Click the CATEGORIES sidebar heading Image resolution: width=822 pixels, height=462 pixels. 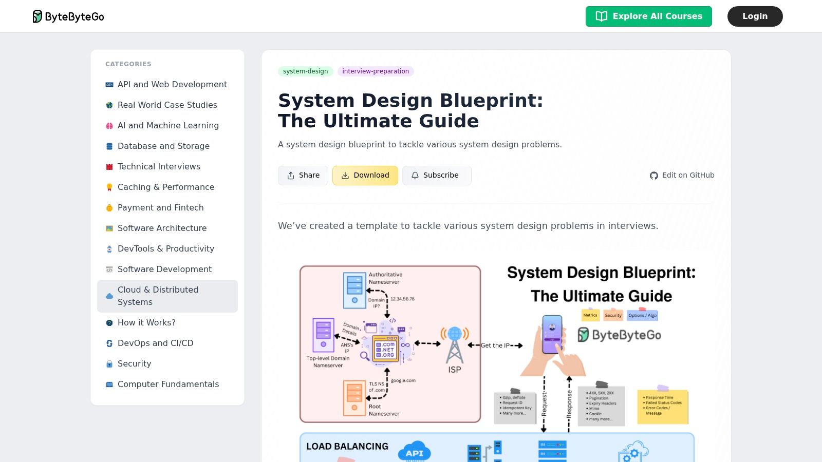[128, 64]
